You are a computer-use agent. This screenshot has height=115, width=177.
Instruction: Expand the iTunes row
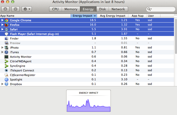pyautogui.click(x=2, y=52)
